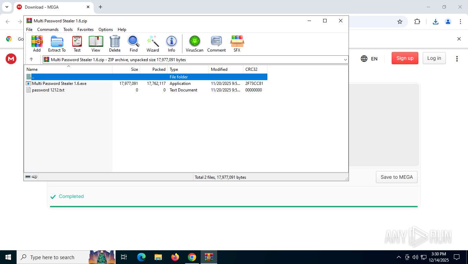Open the archive Comment tool
Screen dimensions: 468x264
coord(216,44)
